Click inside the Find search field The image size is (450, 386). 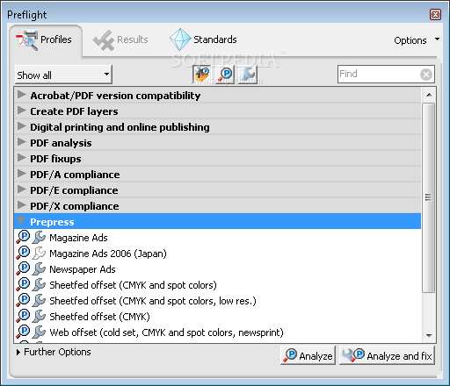coord(379,75)
